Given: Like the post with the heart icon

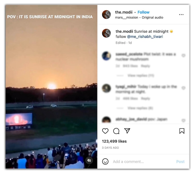Looking at the screenshot, I should point(105,131).
